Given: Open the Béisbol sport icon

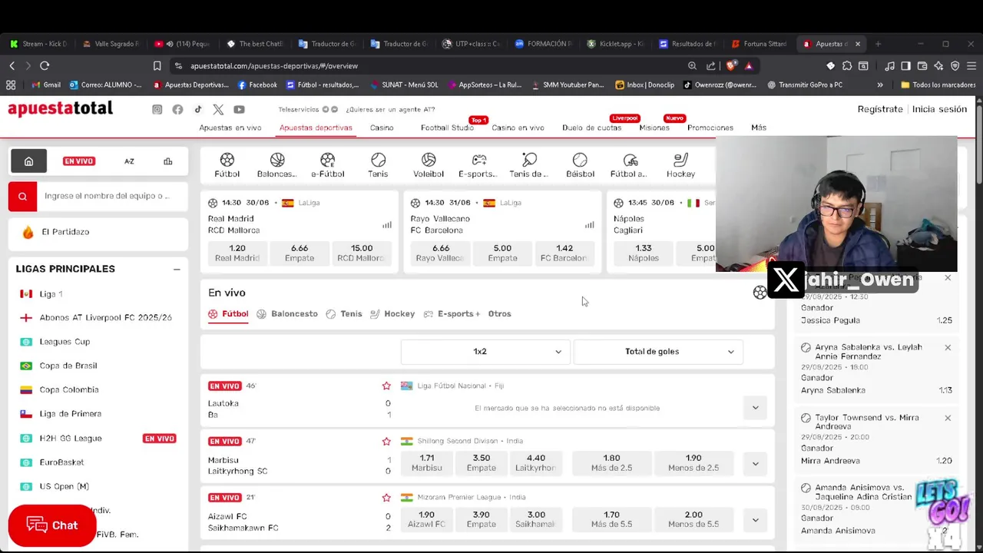Looking at the screenshot, I should click(x=580, y=165).
